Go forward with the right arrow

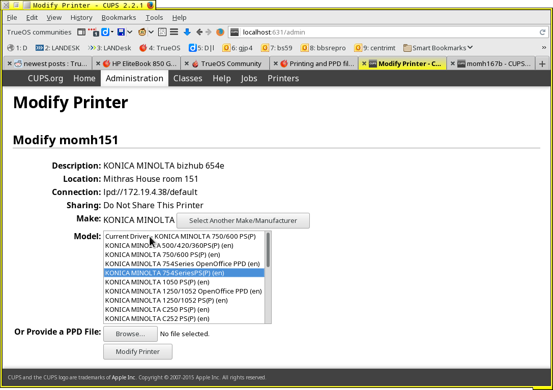click(x=209, y=32)
